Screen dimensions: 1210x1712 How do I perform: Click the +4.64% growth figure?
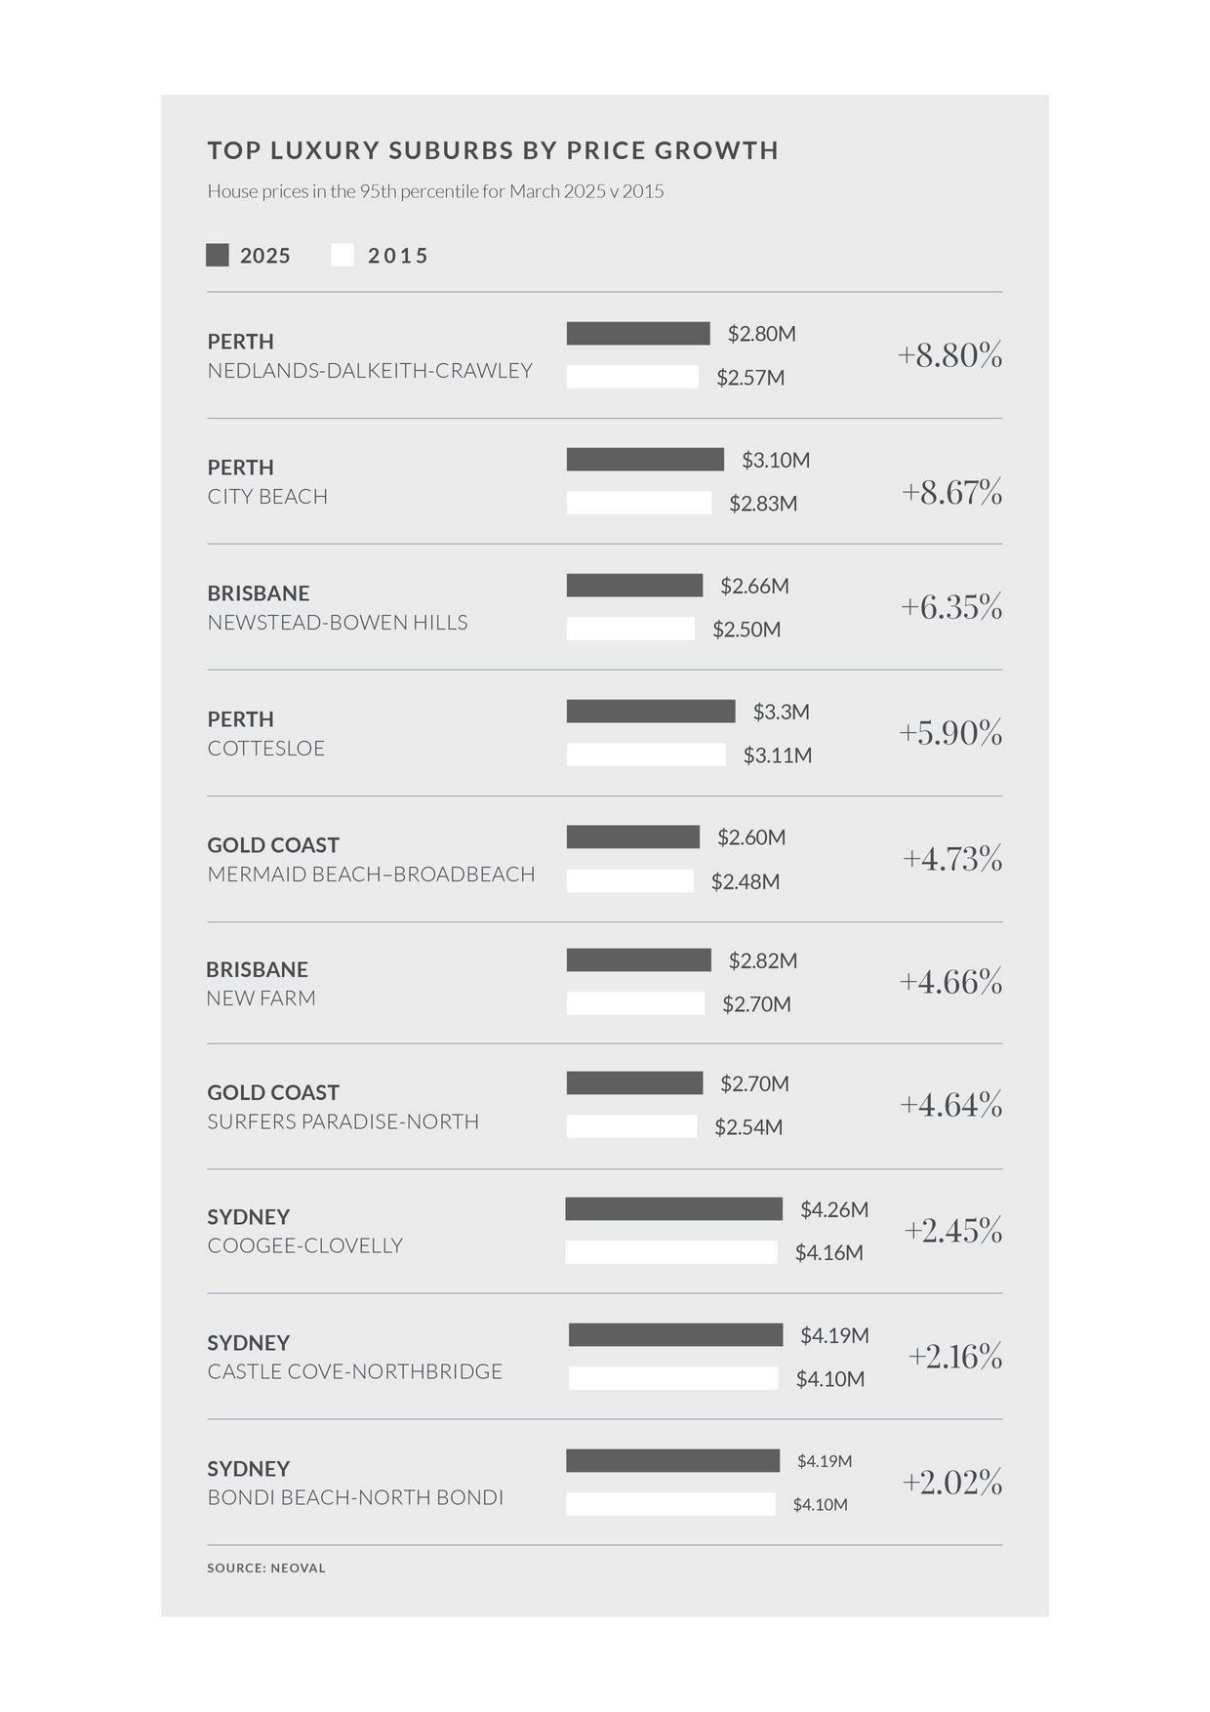pyautogui.click(x=951, y=1105)
